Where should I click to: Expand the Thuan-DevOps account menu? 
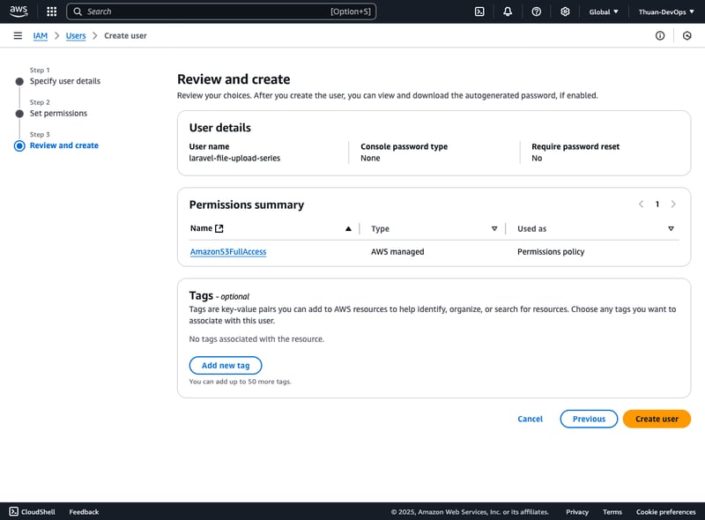pyautogui.click(x=666, y=11)
